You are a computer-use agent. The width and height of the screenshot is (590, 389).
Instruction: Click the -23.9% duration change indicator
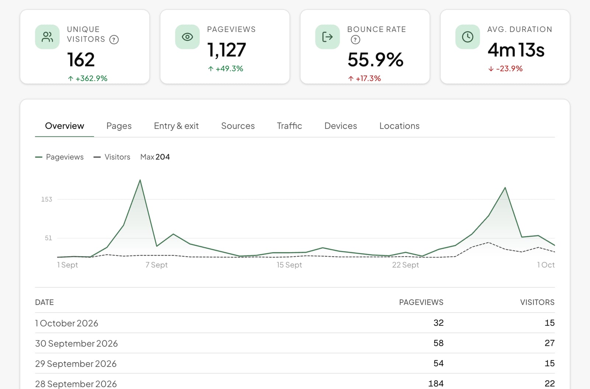[x=505, y=68]
